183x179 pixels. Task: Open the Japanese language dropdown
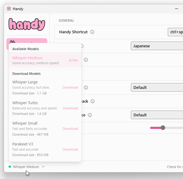point(157,46)
